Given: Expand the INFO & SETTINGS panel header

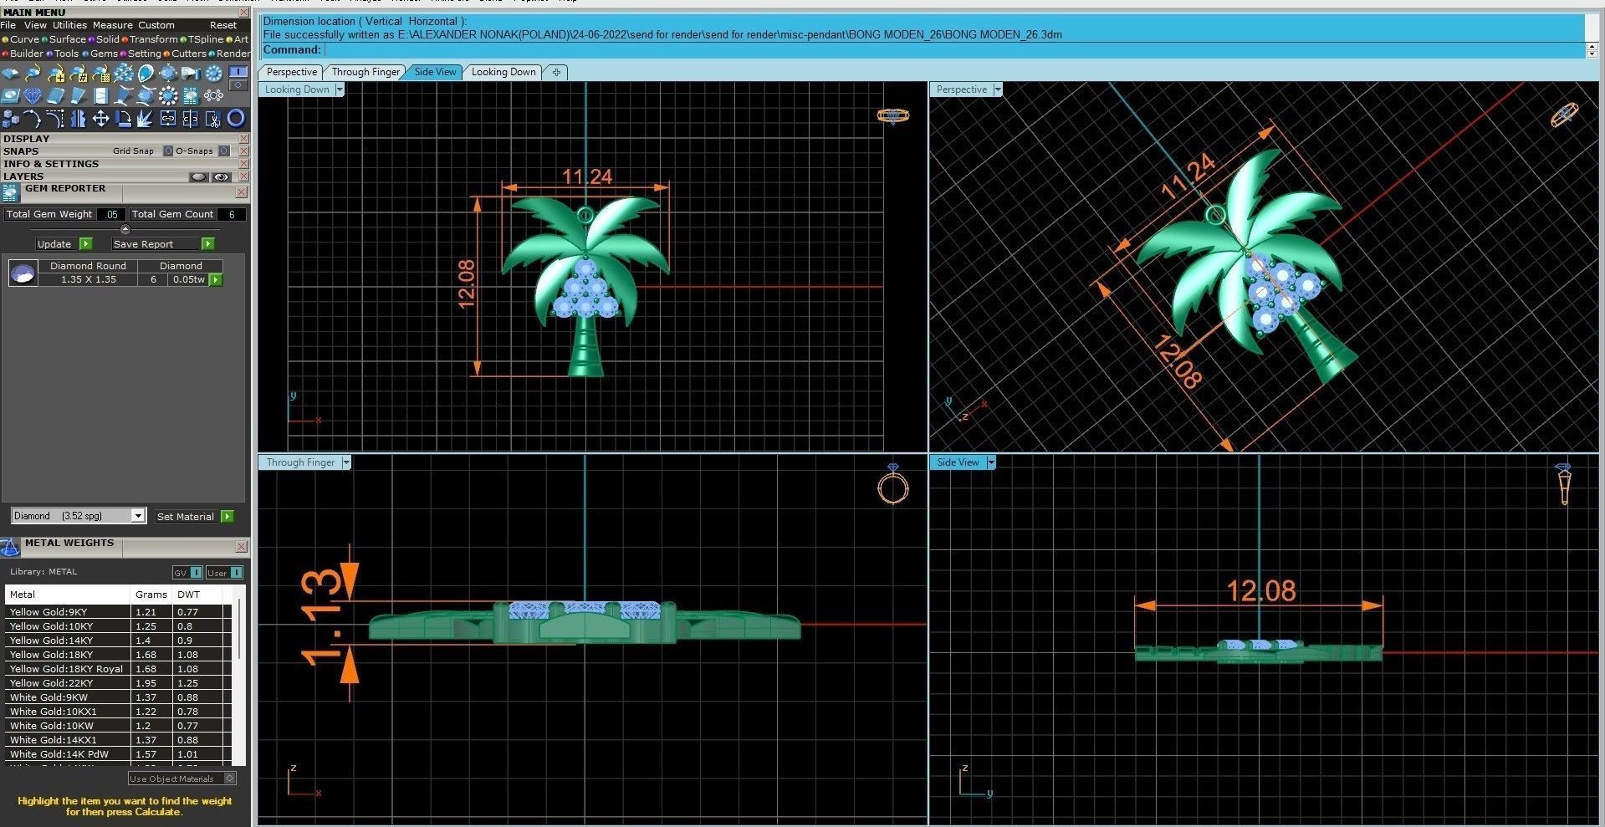Looking at the screenshot, I should point(119,164).
